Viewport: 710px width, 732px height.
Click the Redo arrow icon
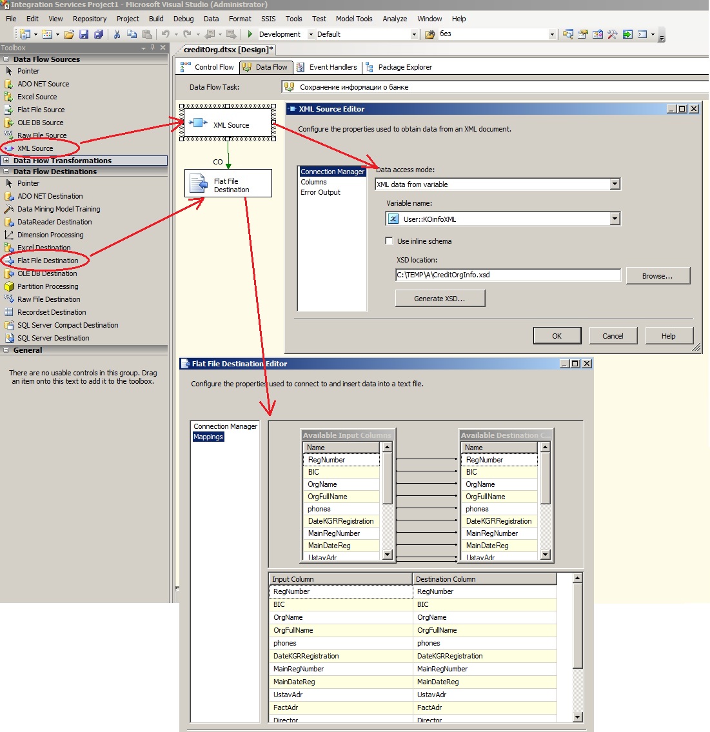188,34
